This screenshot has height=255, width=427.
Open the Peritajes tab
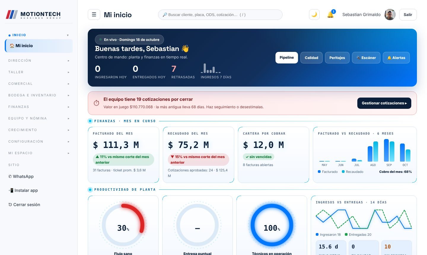coord(337,58)
